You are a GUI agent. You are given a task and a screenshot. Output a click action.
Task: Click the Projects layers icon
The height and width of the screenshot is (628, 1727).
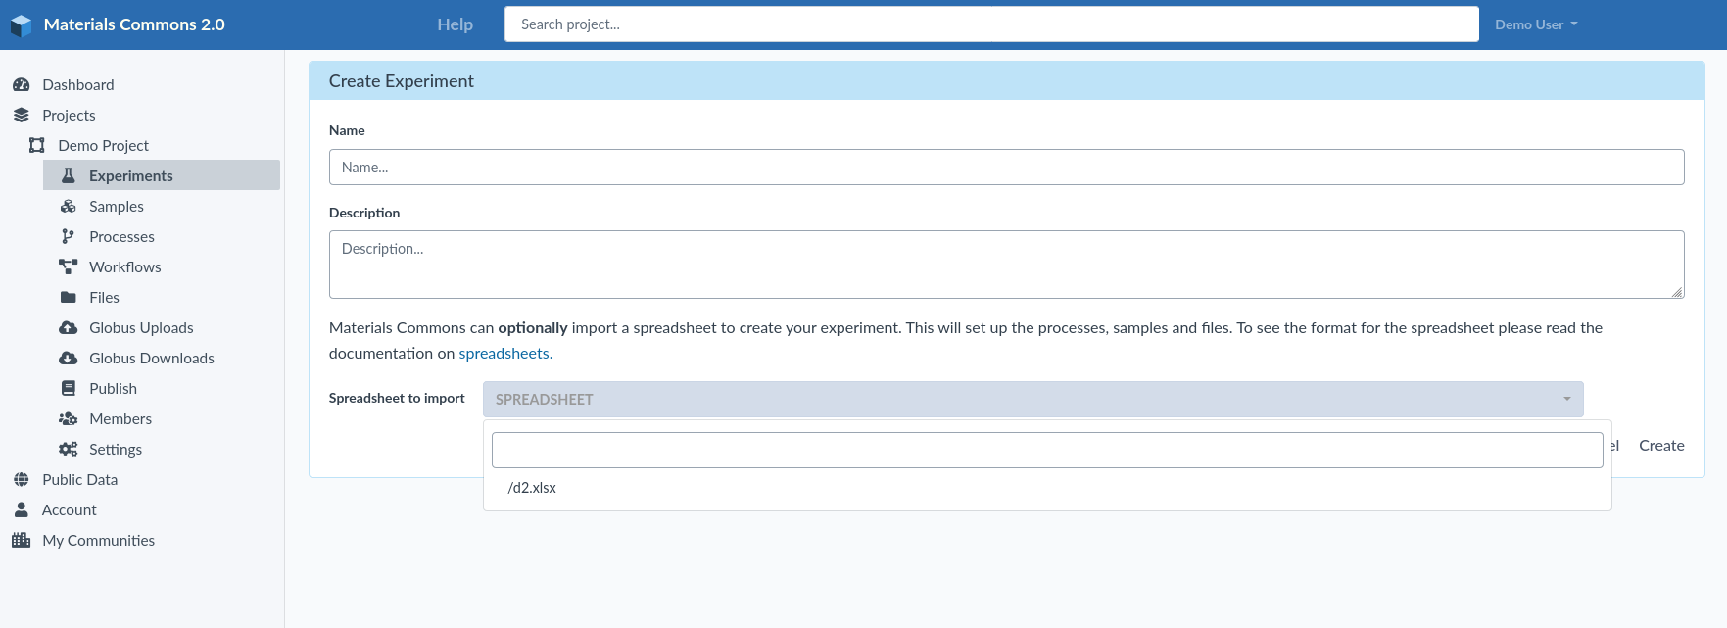tap(22, 116)
